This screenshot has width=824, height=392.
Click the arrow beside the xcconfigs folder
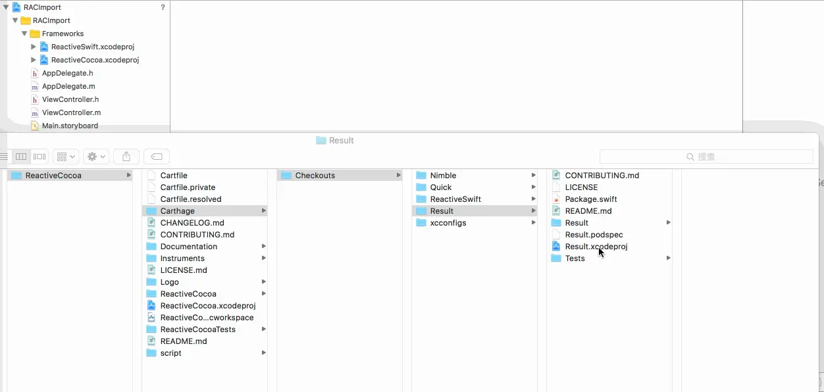(533, 223)
